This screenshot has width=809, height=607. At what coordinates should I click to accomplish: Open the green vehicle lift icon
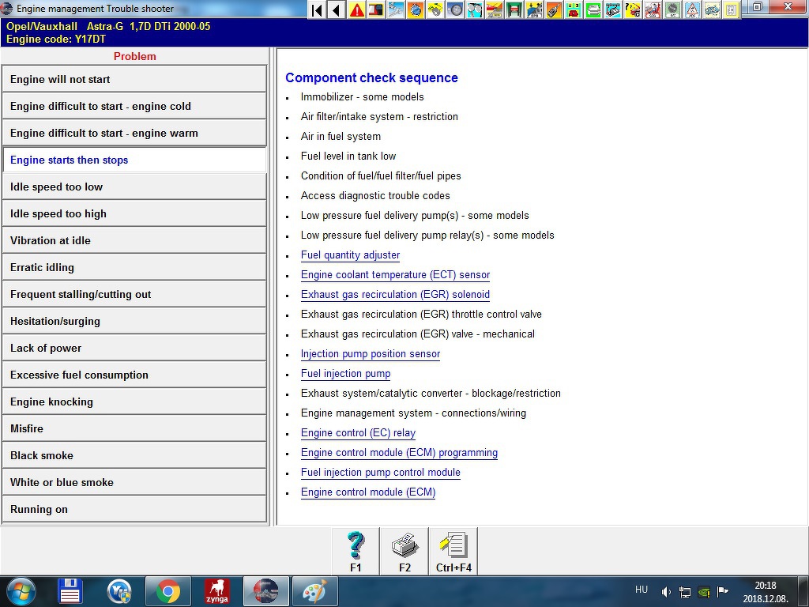click(x=514, y=9)
